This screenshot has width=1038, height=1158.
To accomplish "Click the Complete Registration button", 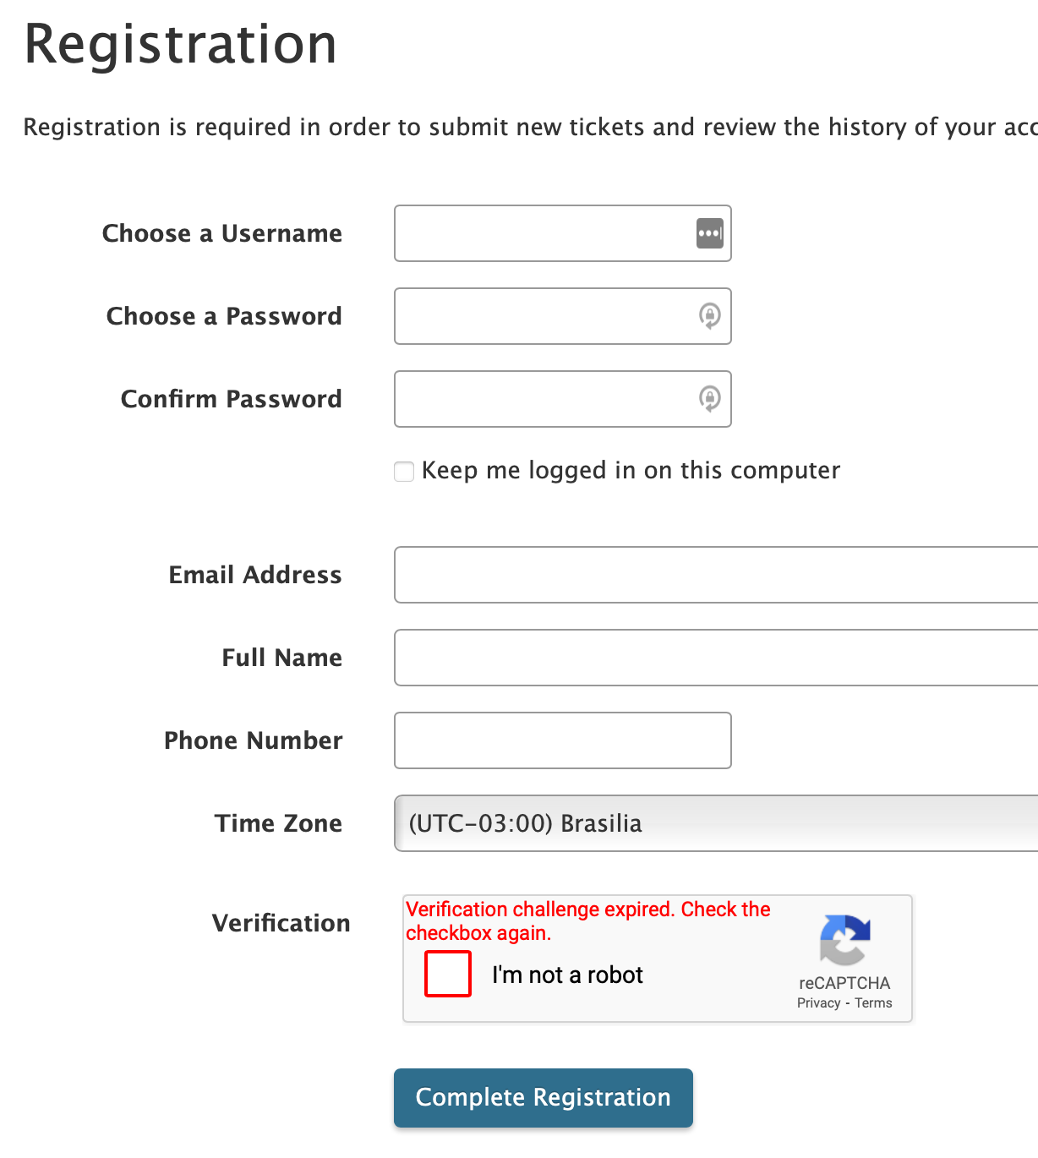I will point(543,1097).
